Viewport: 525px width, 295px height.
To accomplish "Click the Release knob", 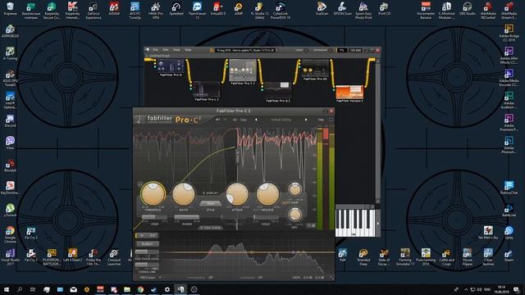I will click(x=267, y=193).
